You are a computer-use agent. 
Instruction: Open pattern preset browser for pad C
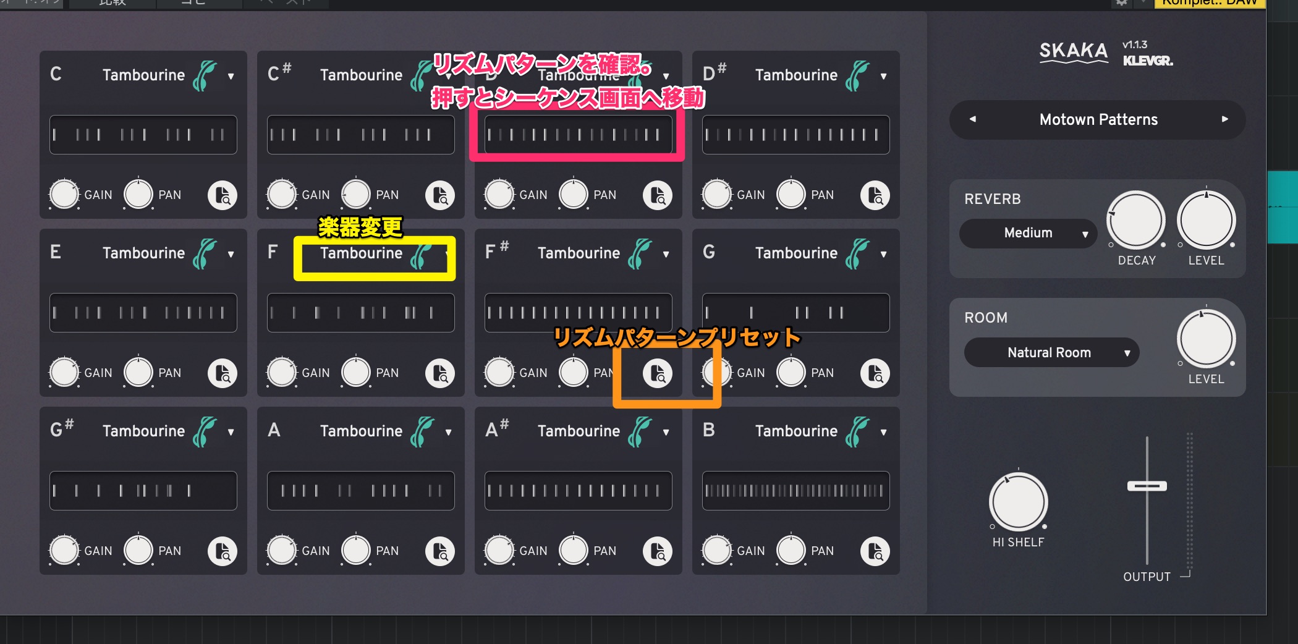[x=223, y=195]
